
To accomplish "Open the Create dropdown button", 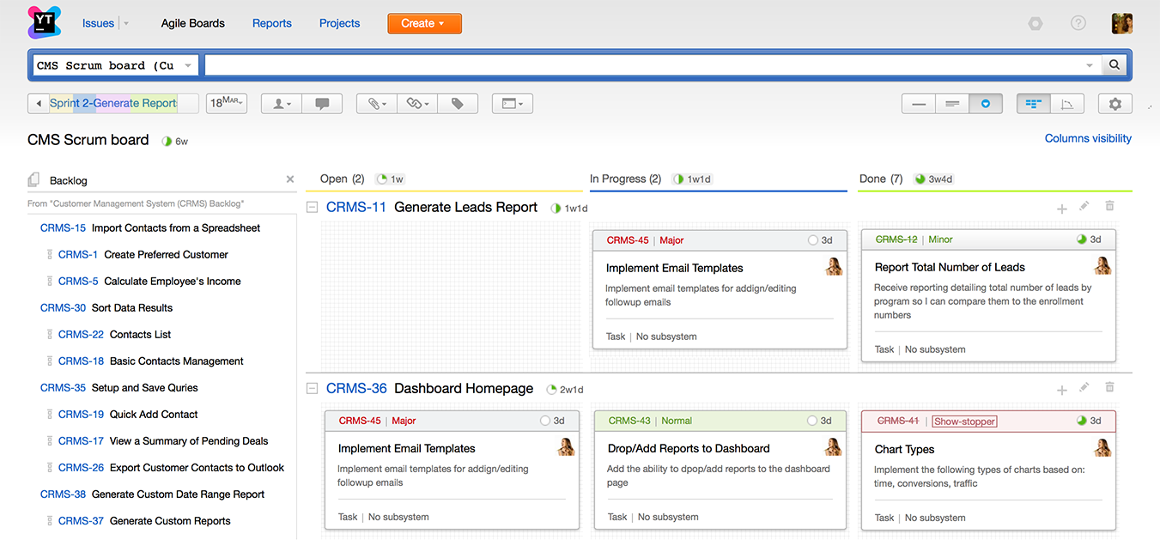I will pos(424,23).
